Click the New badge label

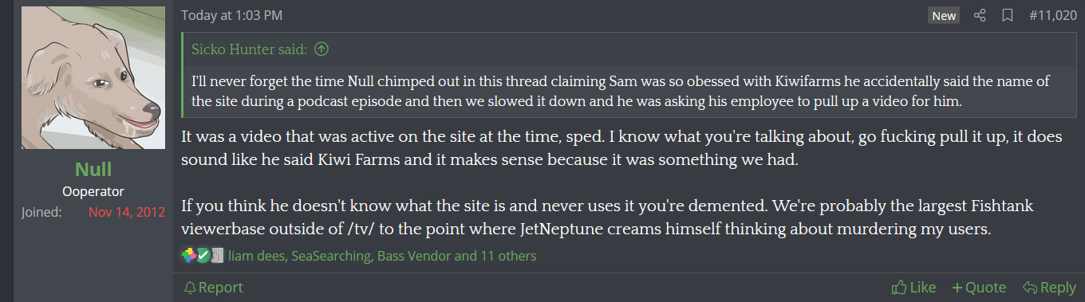coord(944,16)
